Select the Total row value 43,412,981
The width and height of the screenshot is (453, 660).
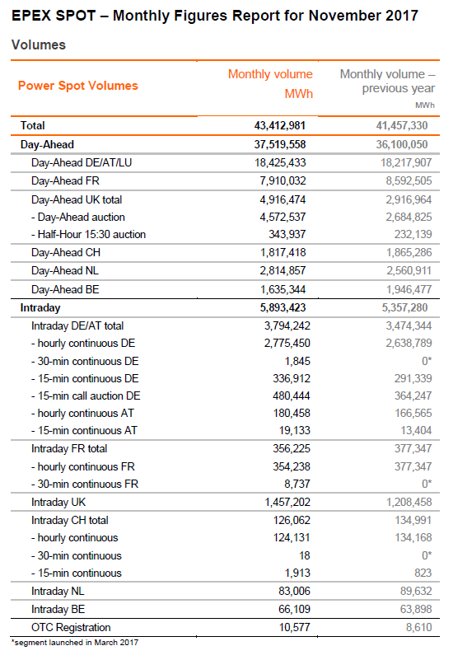click(x=280, y=125)
